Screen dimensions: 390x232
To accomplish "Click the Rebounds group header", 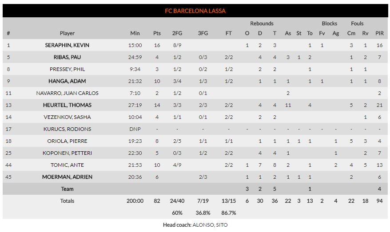I will point(262,24).
